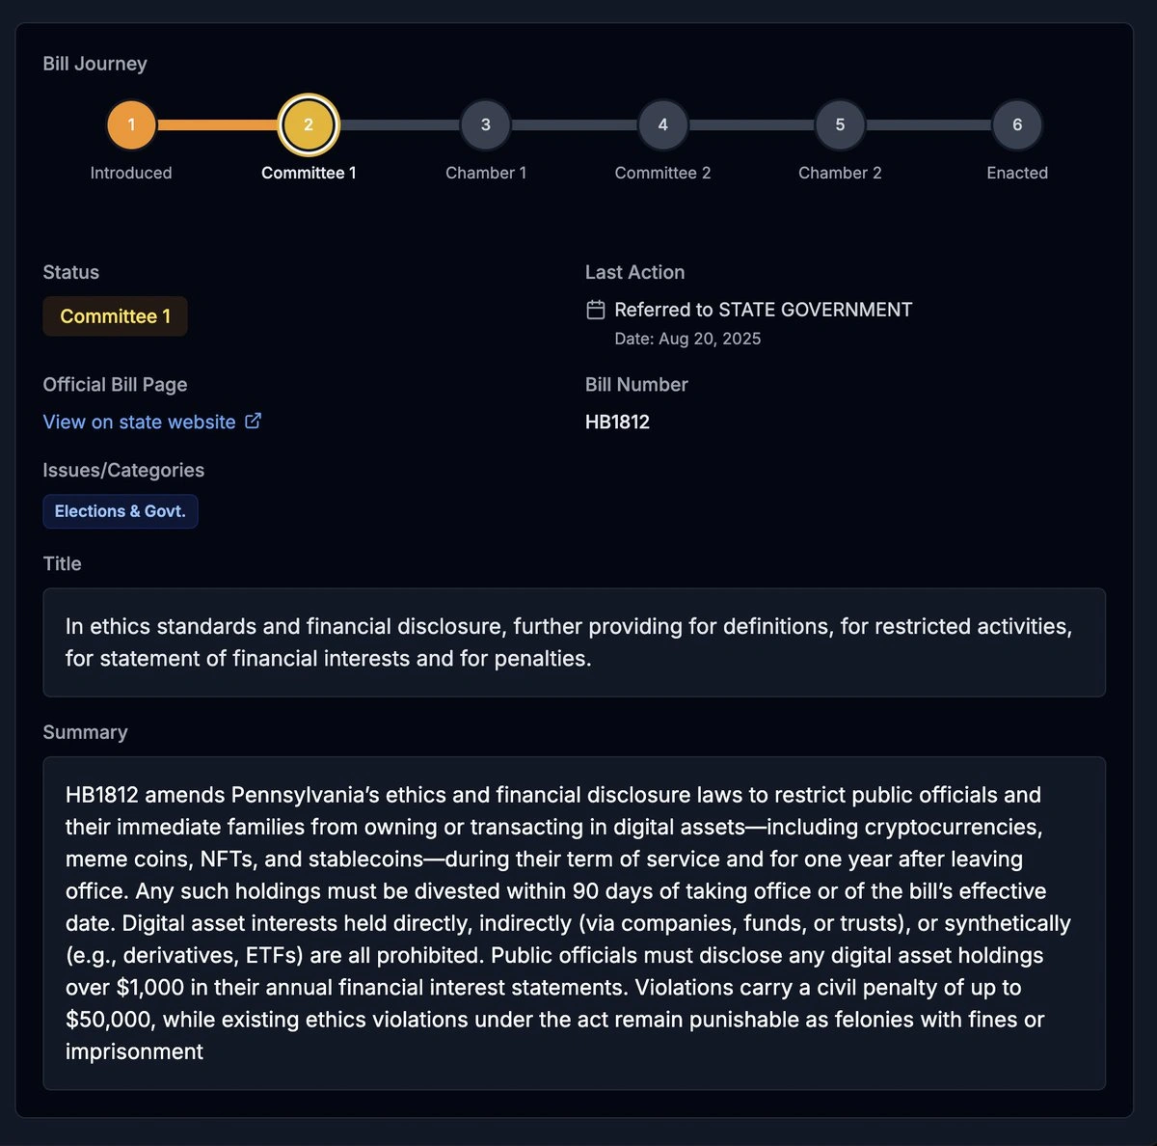Select the Committee 1 step circle
This screenshot has height=1146, width=1157.
(x=309, y=125)
